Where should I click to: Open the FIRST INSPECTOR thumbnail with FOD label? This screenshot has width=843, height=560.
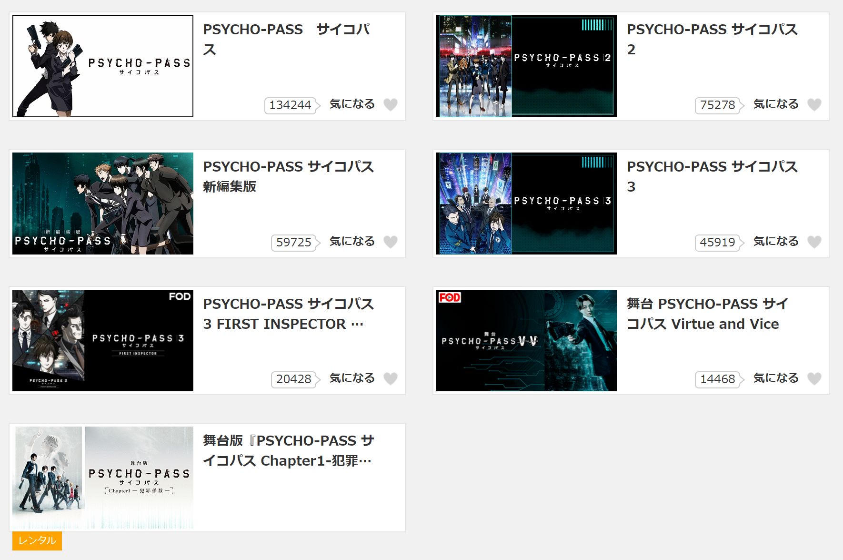[103, 340]
